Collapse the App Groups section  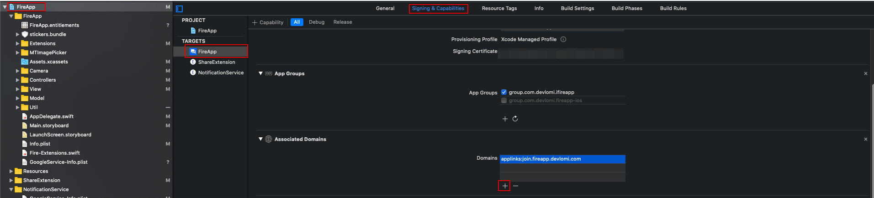[260, 73]
